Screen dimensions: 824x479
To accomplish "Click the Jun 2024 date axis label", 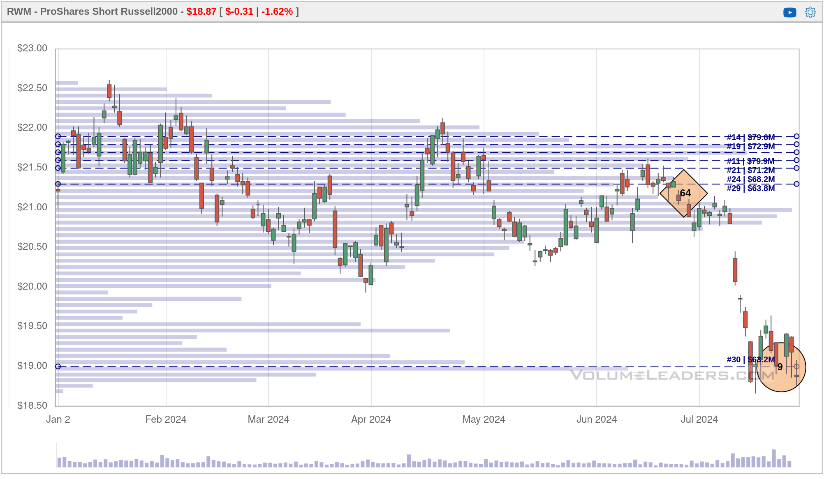I will [596, 419].
